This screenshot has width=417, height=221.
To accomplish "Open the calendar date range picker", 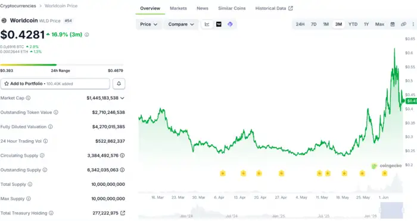I will tap(393, 24).
